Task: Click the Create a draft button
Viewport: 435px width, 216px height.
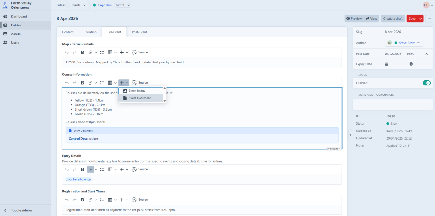Action: pyautogui.click(x=393, y=19)
